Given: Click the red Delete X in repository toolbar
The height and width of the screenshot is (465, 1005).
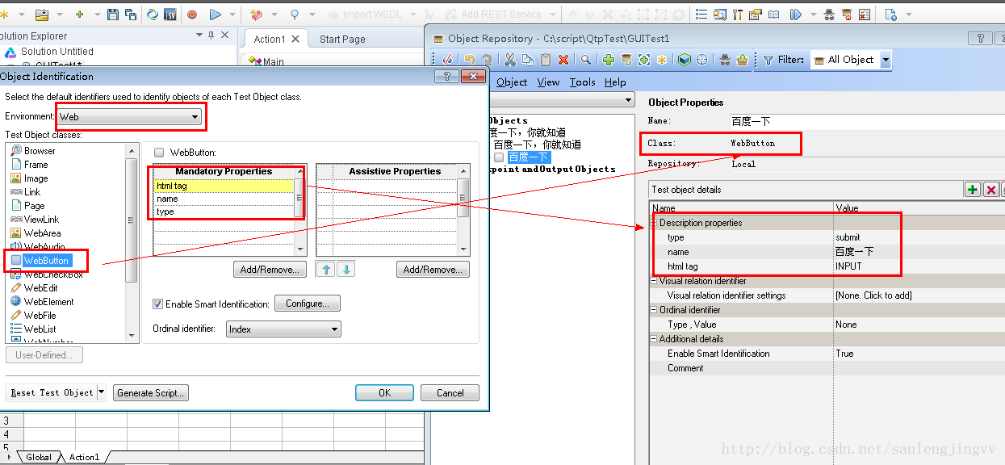Looking at the screenshot, I should pyautogui.click(x=563, y=60).
